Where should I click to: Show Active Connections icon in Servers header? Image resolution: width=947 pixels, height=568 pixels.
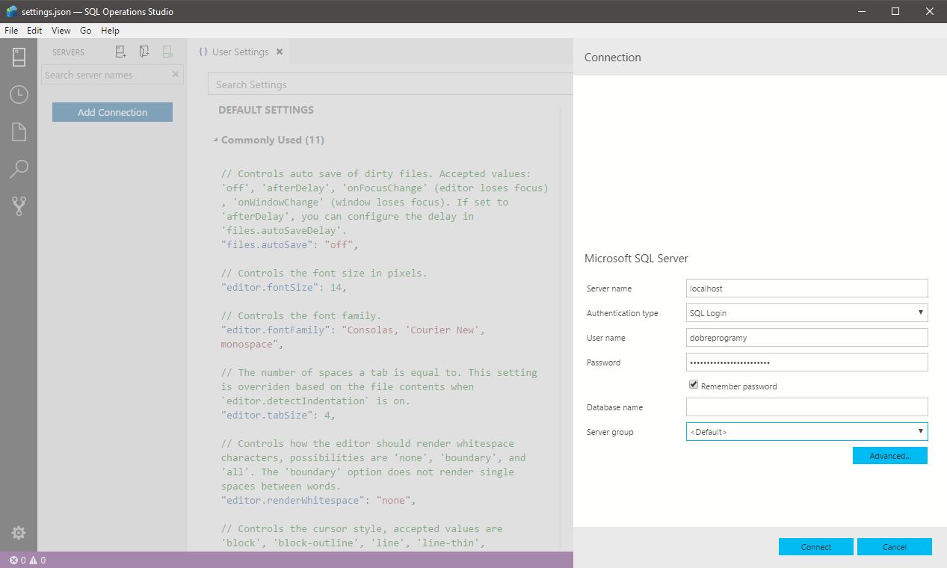167,52
